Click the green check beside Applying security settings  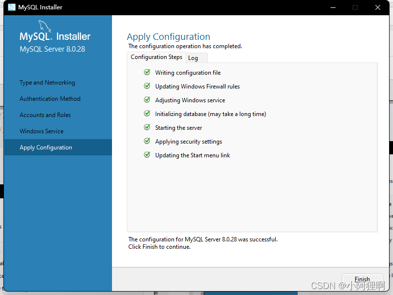[147, 141]
